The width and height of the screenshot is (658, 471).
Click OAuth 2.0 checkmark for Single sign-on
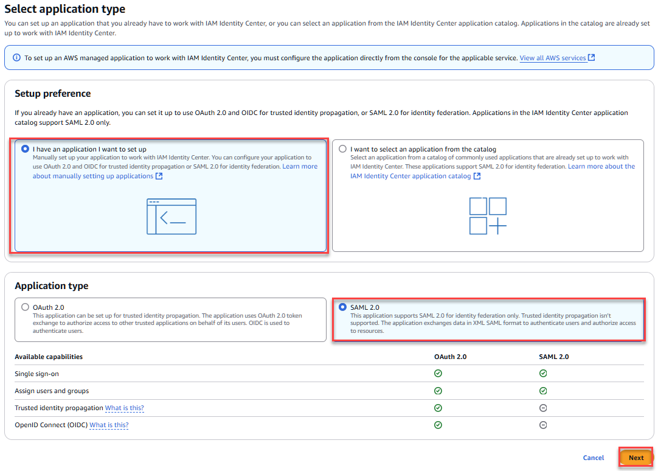click(x=438, y=374)
